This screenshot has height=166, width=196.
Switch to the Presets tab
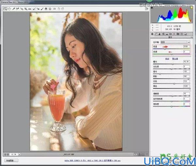tap(182, 34)
